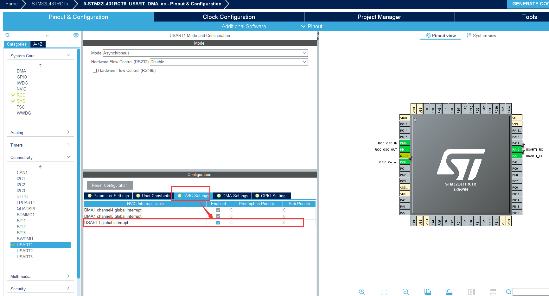This screenshot has width=549, height=296.
Task: Select the System view icon
Action: tap(482, 35)
